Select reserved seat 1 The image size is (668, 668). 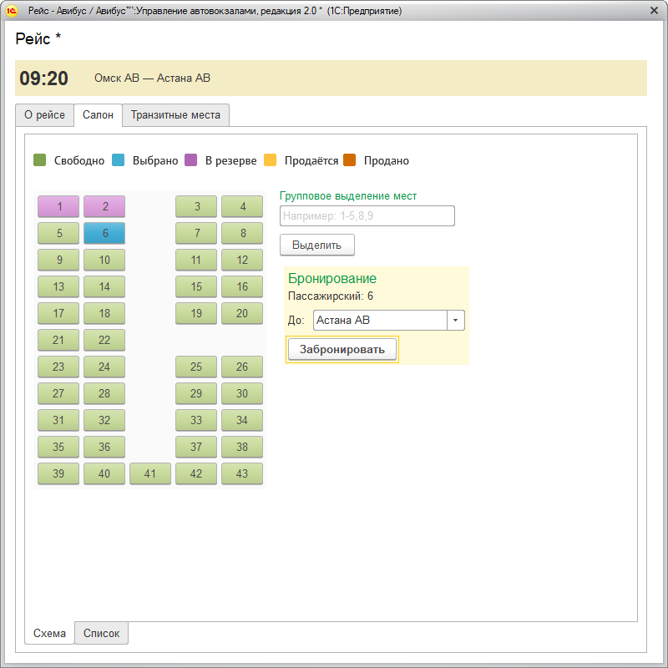pyautogui.click(x=58, y=206)
